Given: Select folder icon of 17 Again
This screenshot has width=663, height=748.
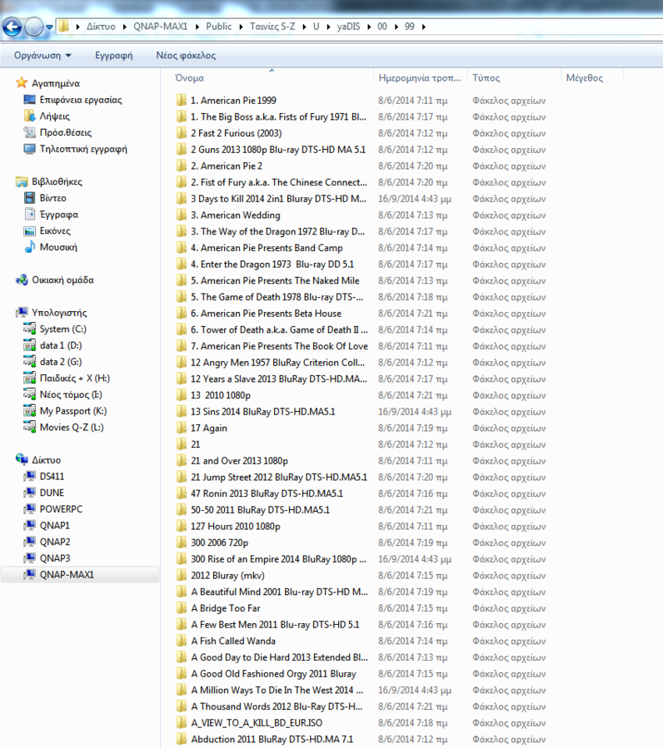Looking at the screenshot, I should pyautogui.click(x=181, y=428).
